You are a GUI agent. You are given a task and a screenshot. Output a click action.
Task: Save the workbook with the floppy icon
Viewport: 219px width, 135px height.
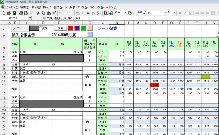(14, 13)
